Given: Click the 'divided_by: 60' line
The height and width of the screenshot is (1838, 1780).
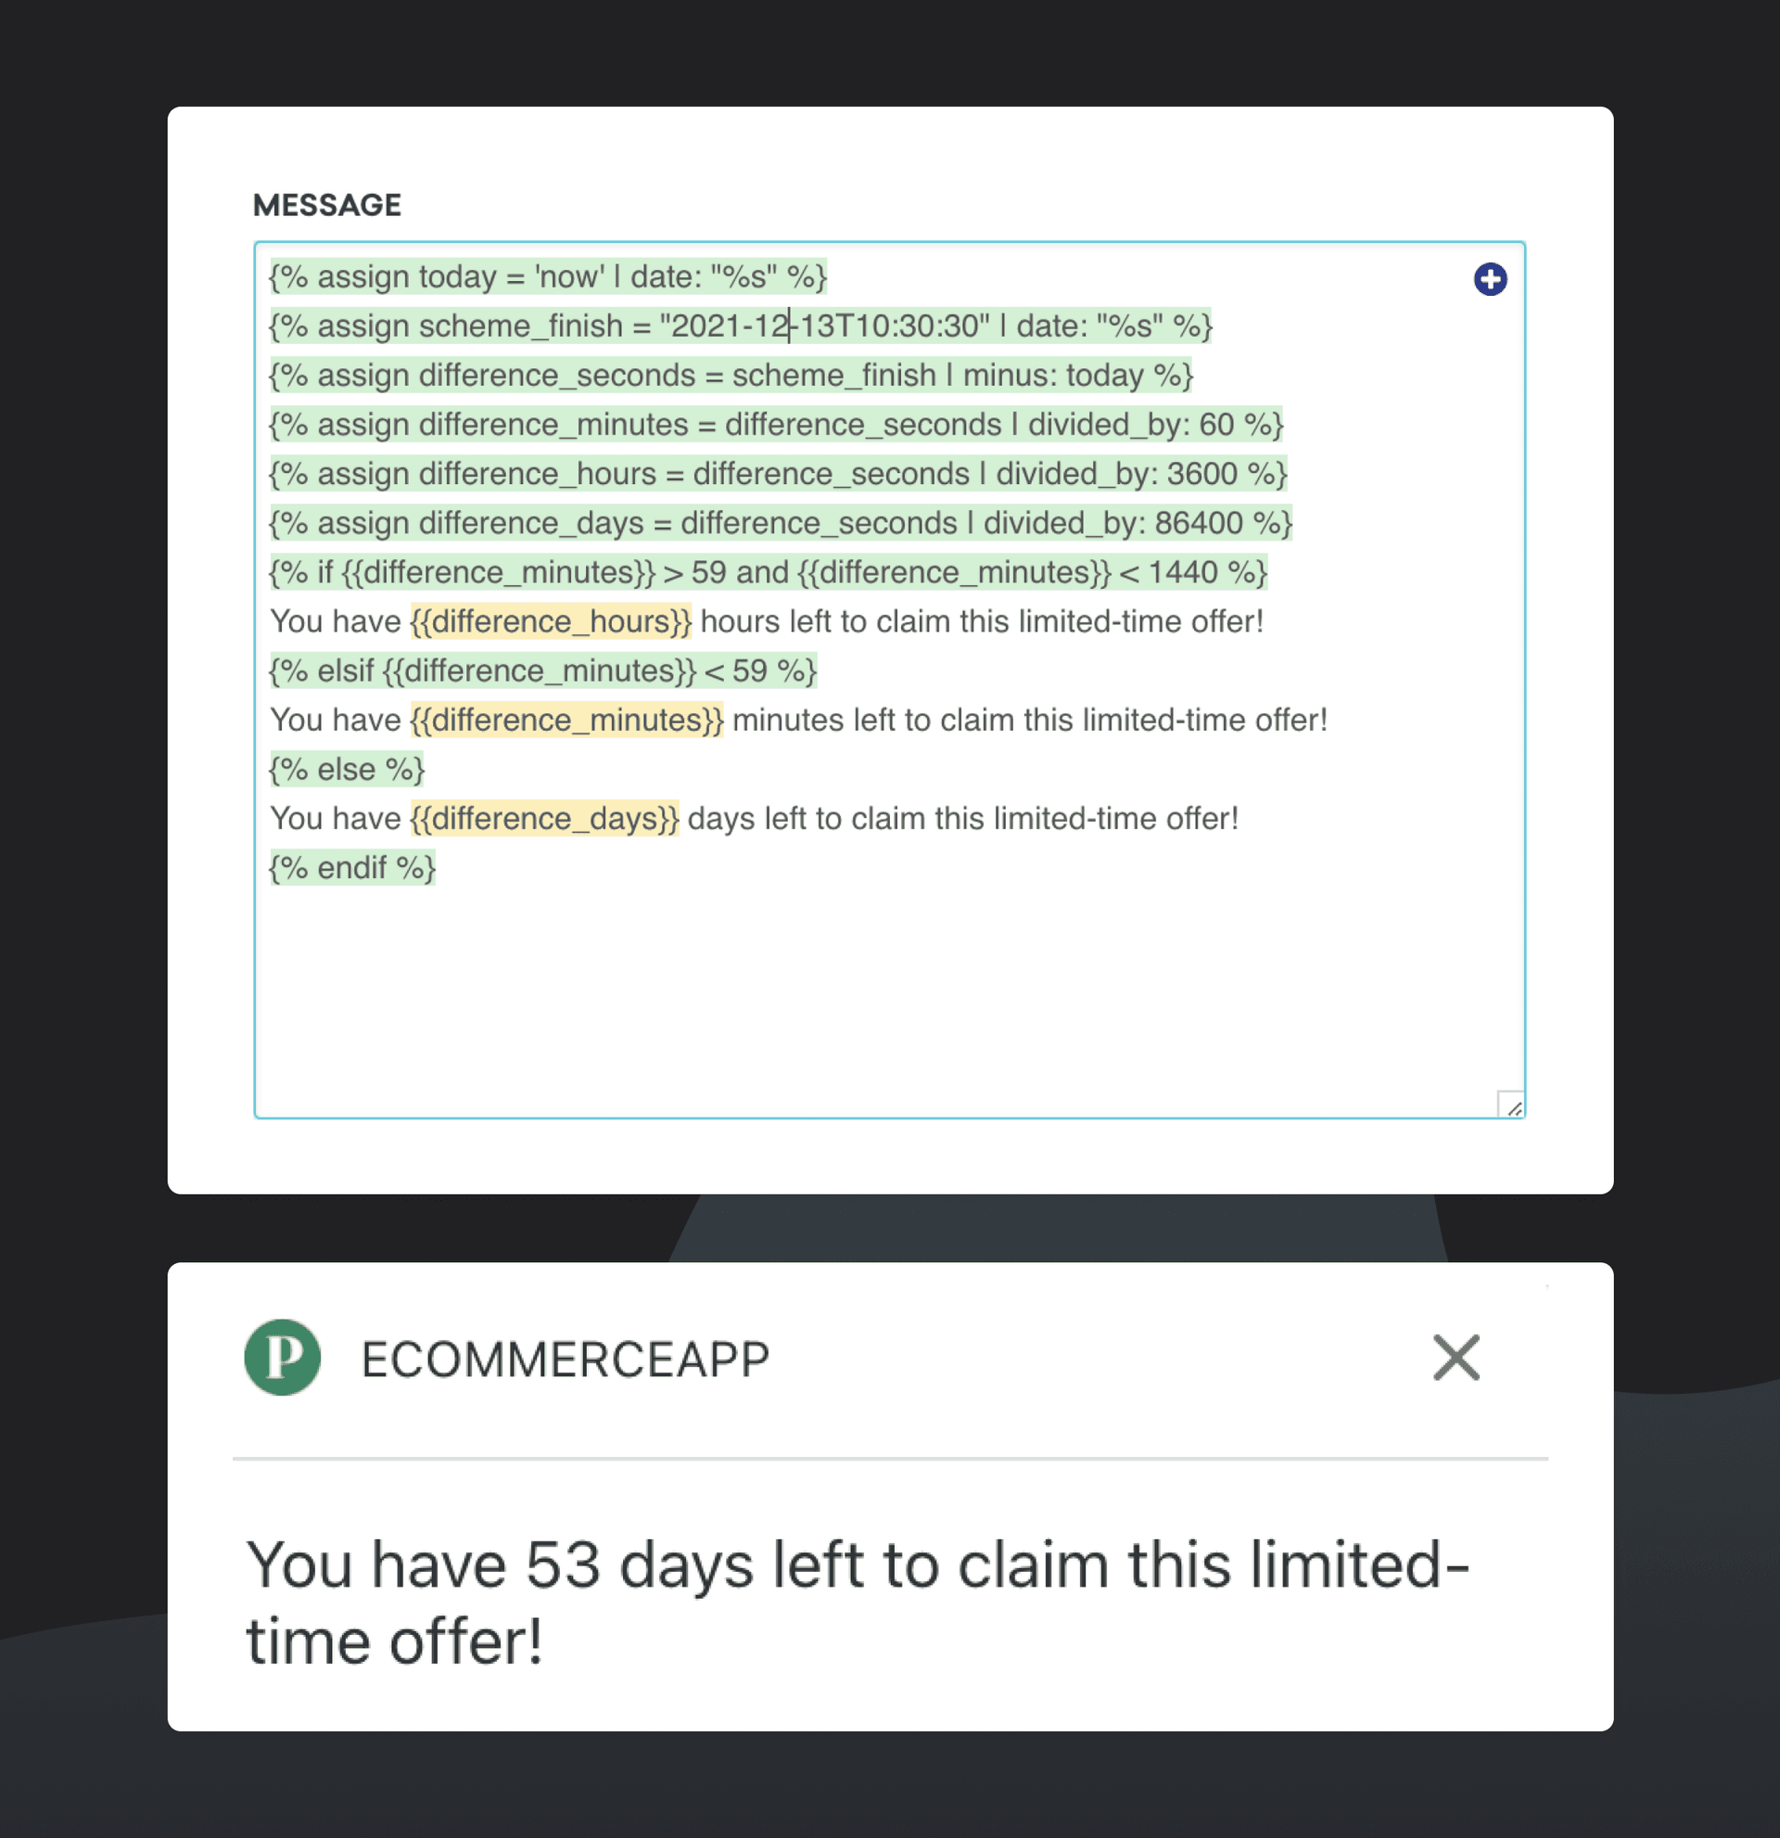Looking at the screenshot, I should [775, 425].
